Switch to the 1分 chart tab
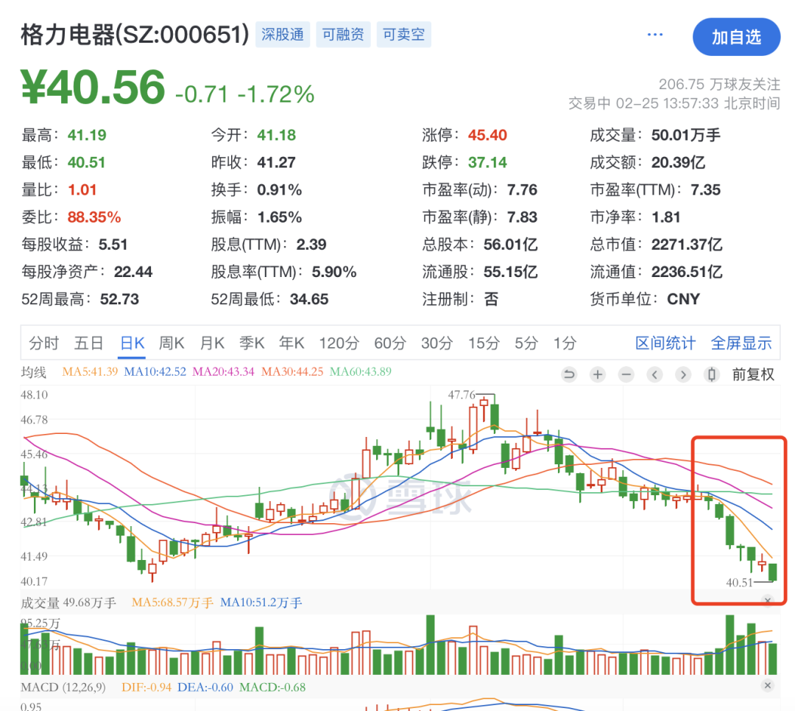The image size is (795, 711). click(565, 343)
